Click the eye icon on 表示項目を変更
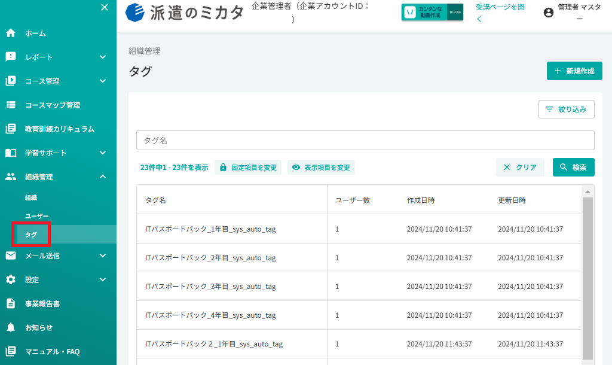Viewport: 612px width, 365px height. (296, 168)
